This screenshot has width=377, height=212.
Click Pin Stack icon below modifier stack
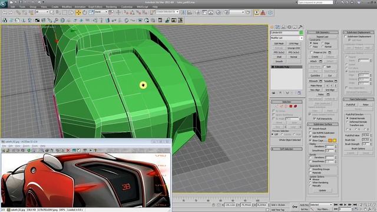click(273, 93)
